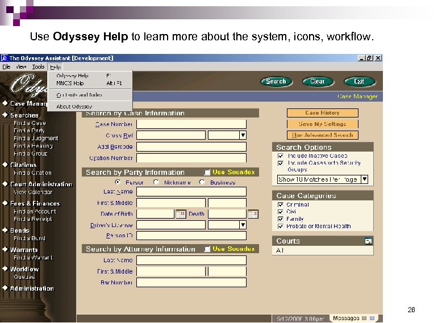Viewport: 442px width, 323px height.
Task: Uncheck the Civil case category
Action: (x=281, y=212)
